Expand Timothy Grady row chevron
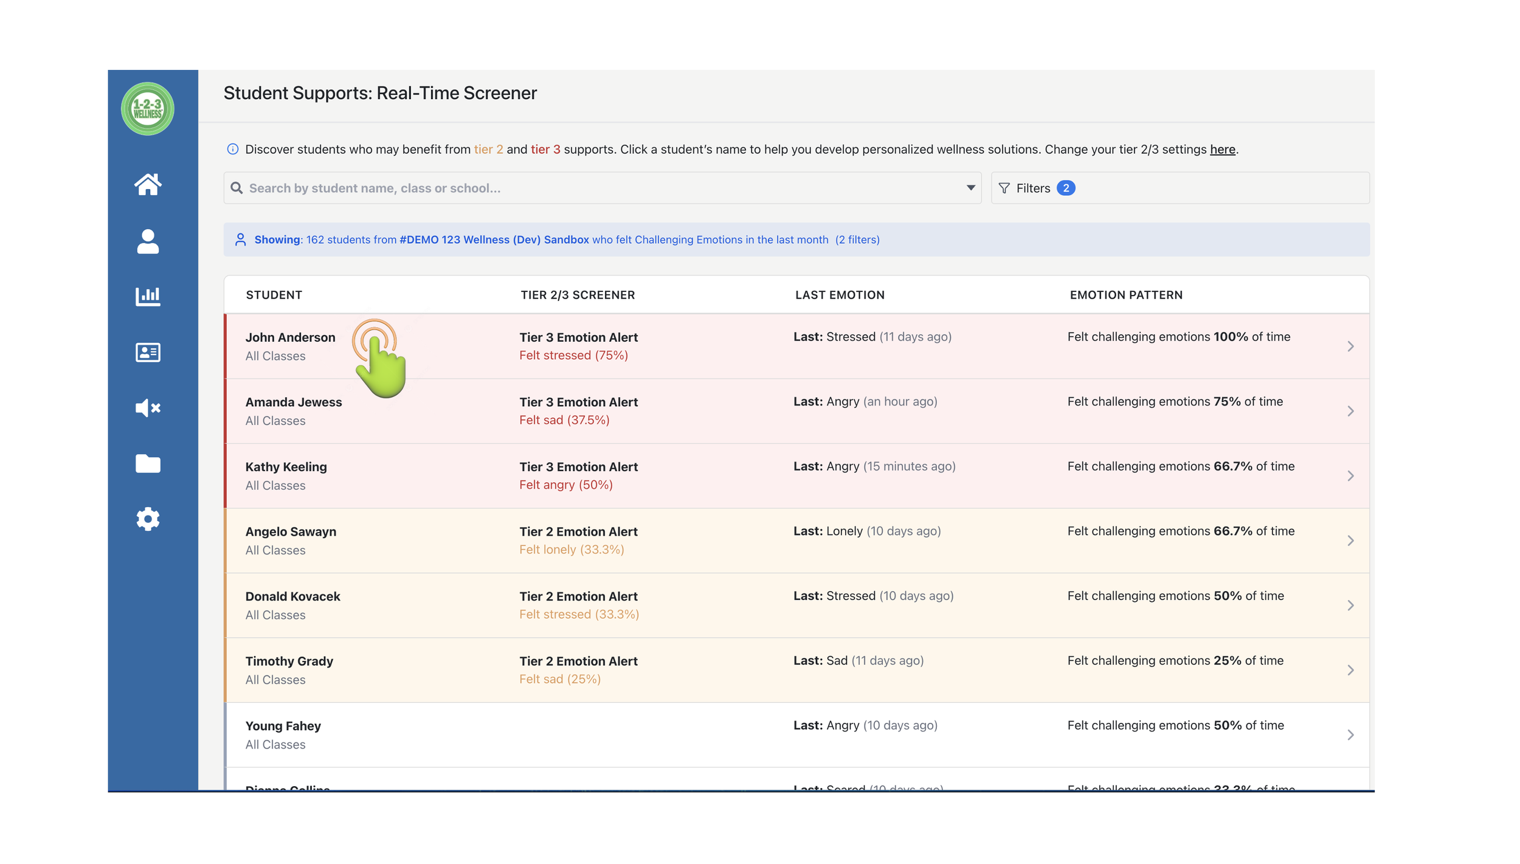 [1350, 669]
